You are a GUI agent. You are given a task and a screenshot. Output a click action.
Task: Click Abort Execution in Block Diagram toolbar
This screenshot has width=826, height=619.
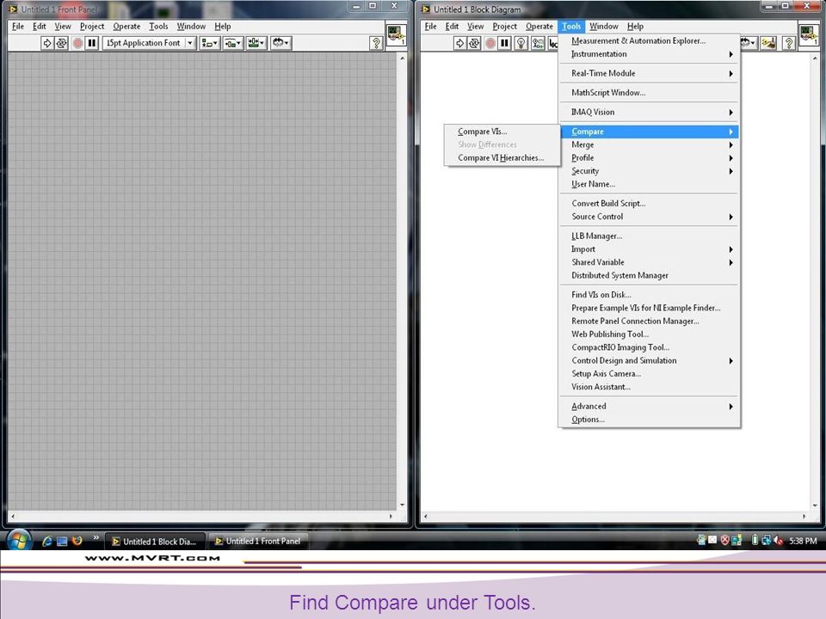(490, 43)
